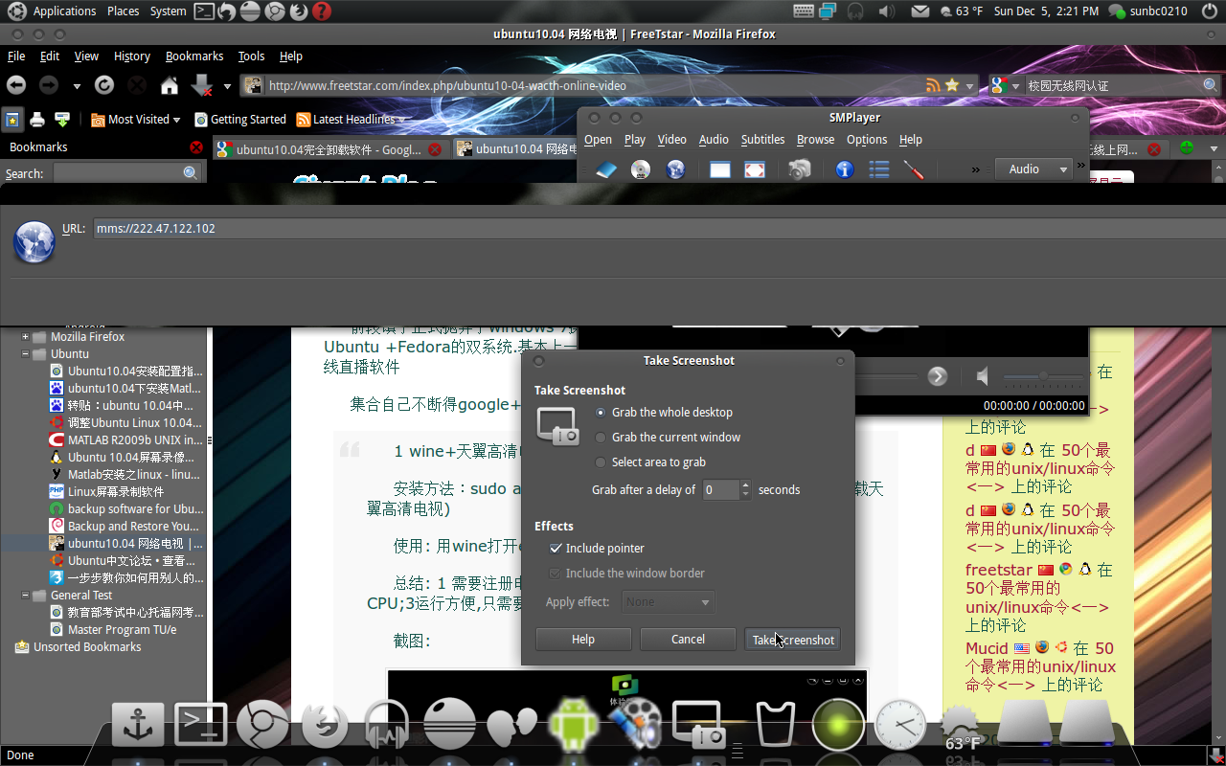Open the SMPlayer Audio dropdown
The width and height of the screenshot is (1226, 766).
pyautogui.click(x=1033, y=169)
